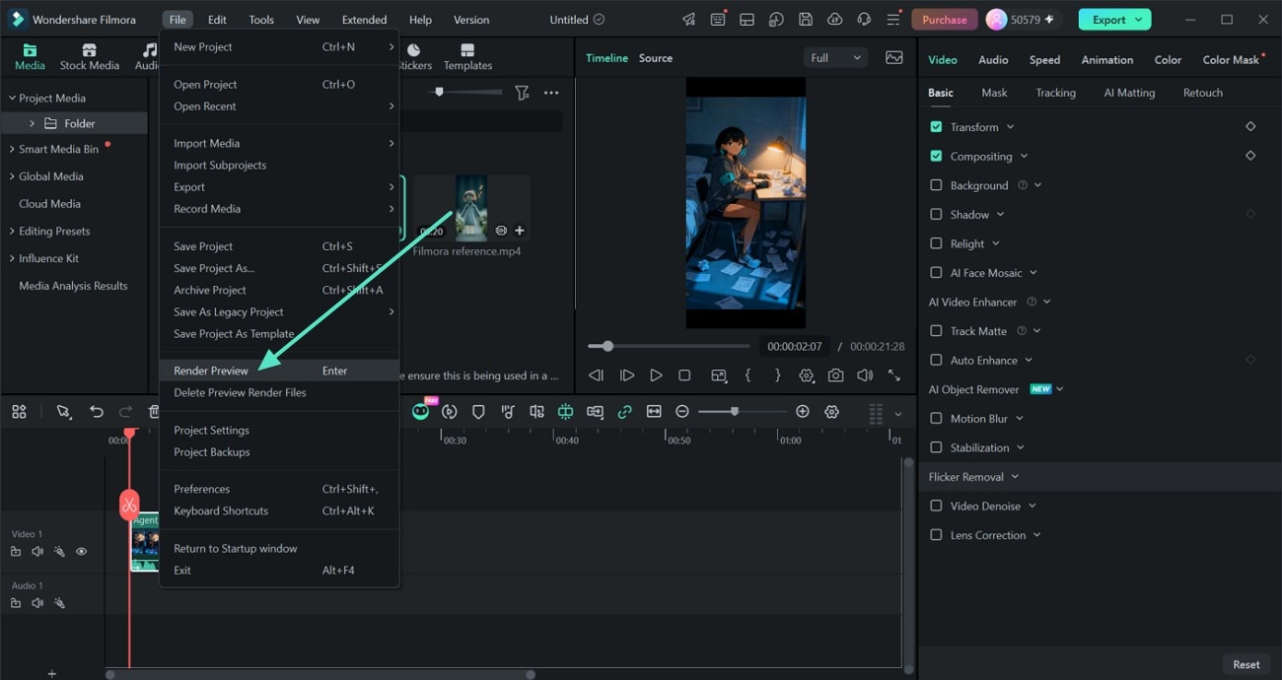Enable Video Denoise checkbox
This screenshot has height=680, width=1282.
[x=936, y=506]
